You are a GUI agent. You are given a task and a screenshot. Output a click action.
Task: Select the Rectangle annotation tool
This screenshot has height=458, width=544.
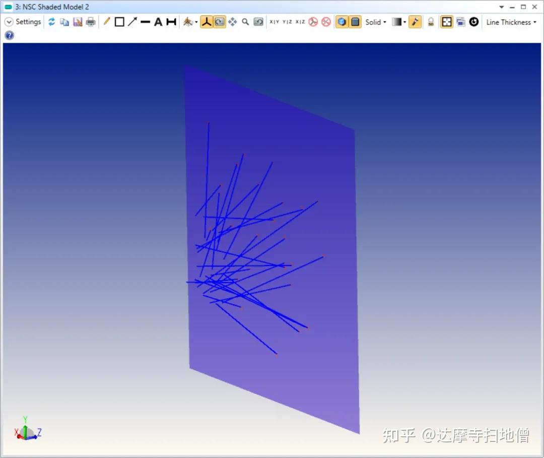(x=120, y=22)
